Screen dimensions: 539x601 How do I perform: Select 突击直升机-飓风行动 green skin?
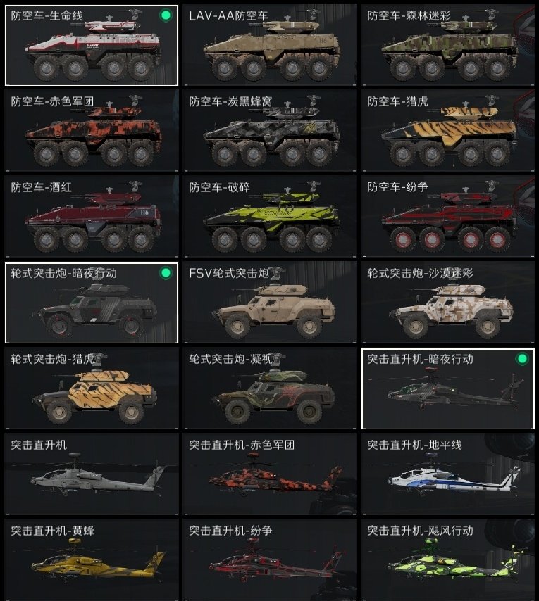pos(448,560)
